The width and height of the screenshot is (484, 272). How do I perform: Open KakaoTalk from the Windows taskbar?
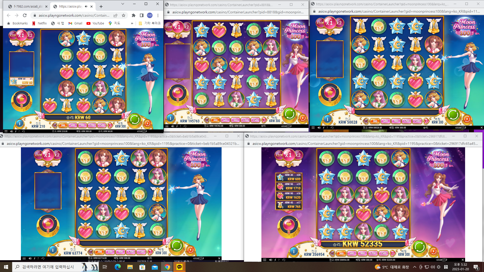(179, 267)
